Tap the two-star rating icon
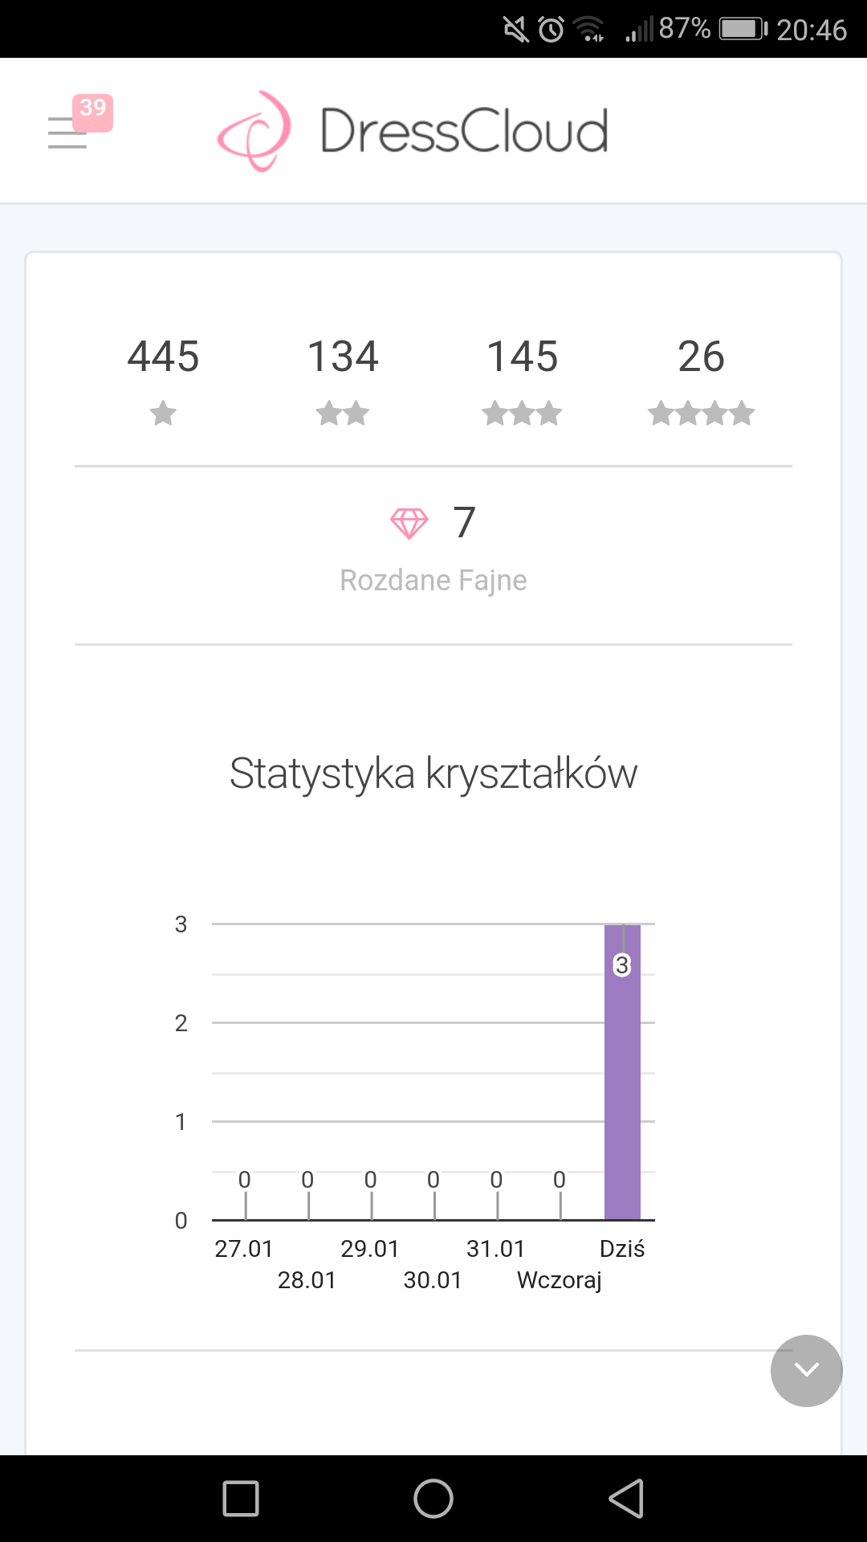This screenshot has height=1542, width=867. click(343, 414)
